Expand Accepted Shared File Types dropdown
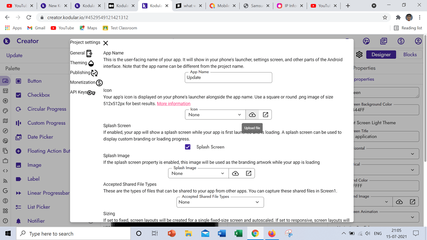This screenshot has width=427, height=240. tap(220, 202)
